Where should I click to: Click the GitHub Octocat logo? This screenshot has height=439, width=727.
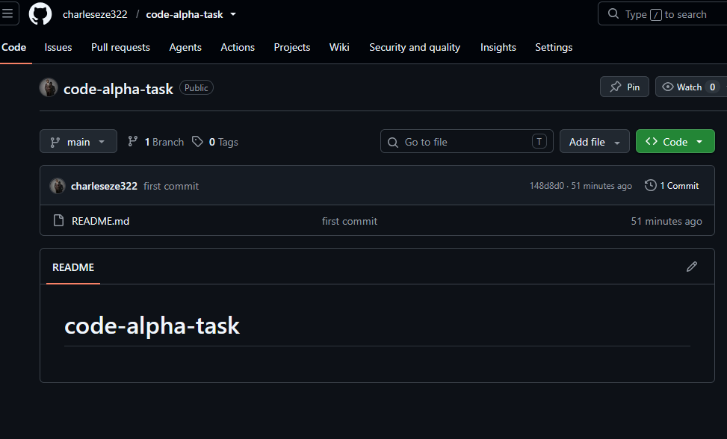[x=40, y=14]
